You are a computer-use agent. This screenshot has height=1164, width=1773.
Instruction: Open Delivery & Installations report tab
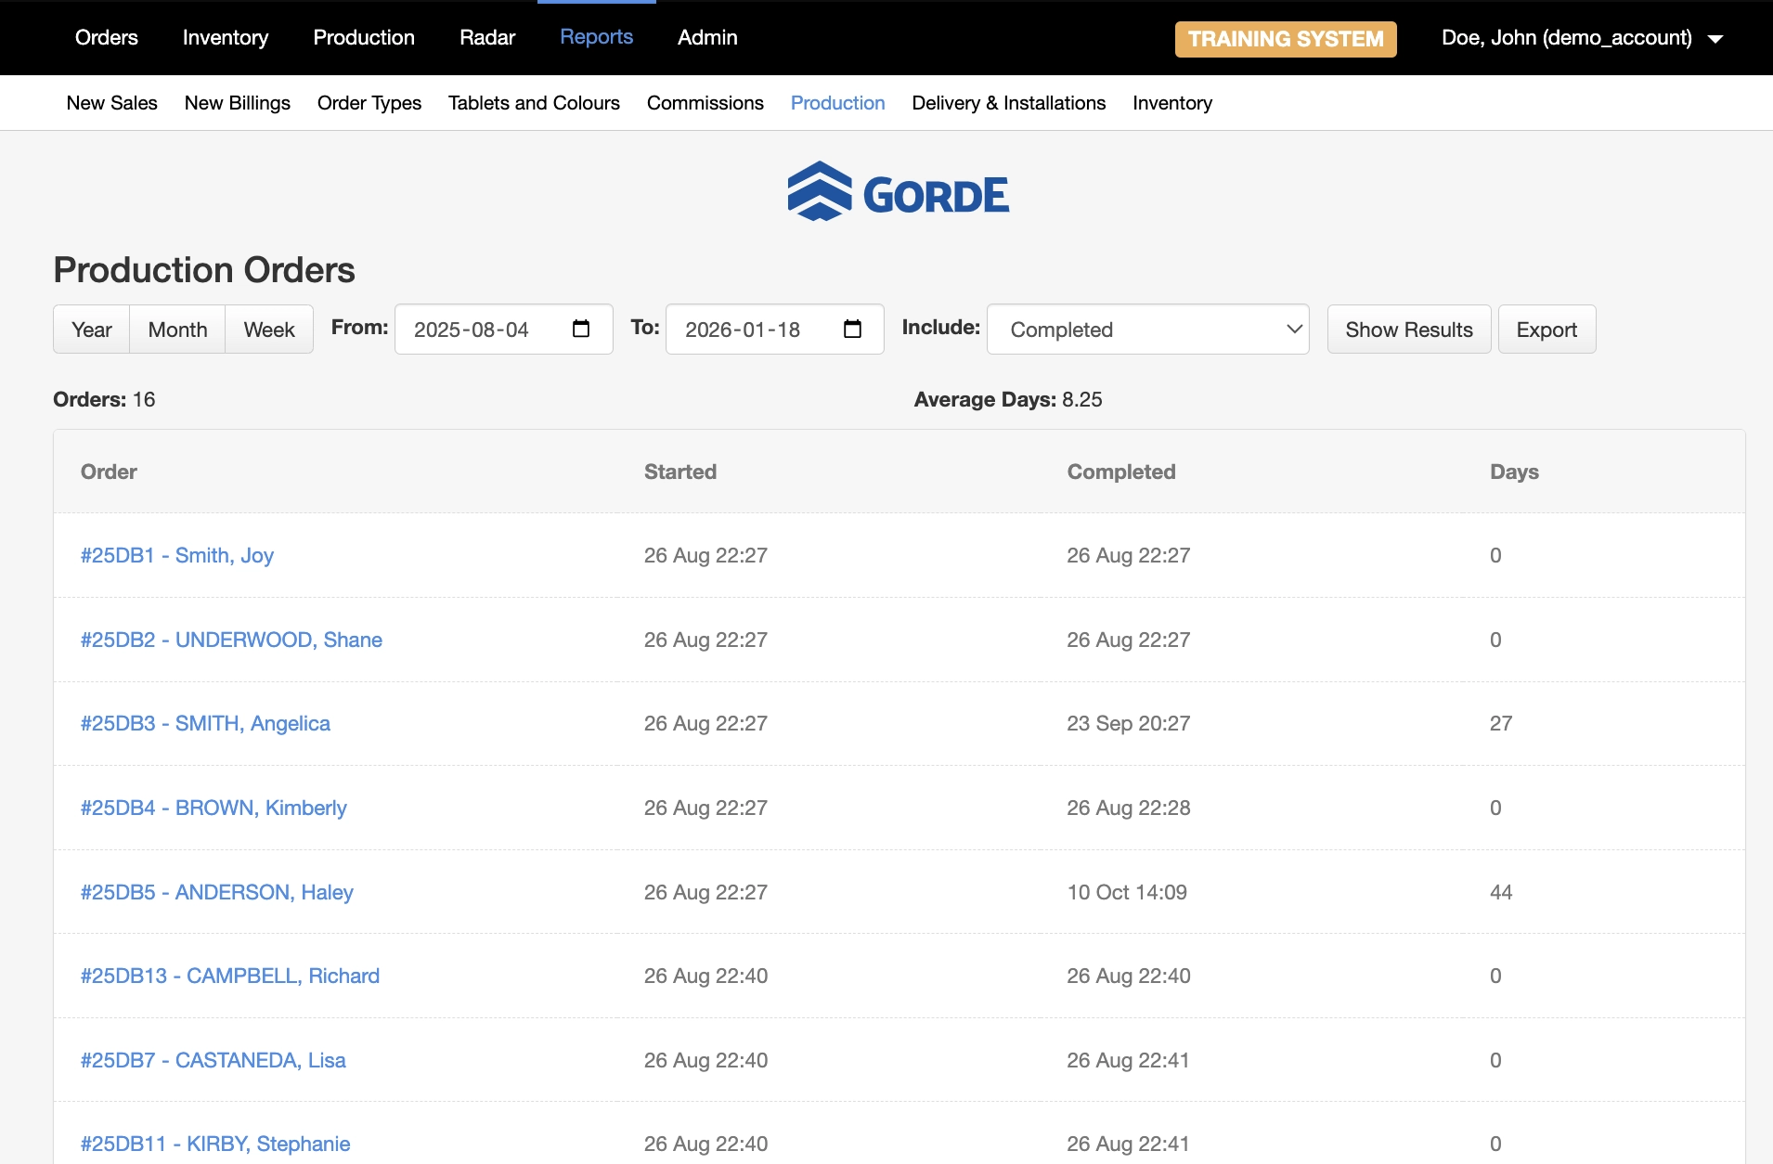1009,103
